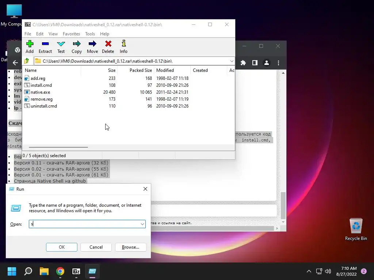Click the '0 / 5 object(s) selected' status
The height and width of the screenshot is (280, 374).
point(44,156)
